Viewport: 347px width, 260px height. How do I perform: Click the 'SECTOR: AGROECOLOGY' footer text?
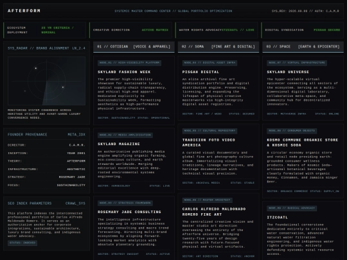coord(114,186)
